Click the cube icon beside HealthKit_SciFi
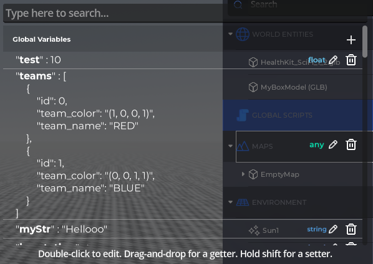Viewport: 373px width, 264px height. point(253,62)
